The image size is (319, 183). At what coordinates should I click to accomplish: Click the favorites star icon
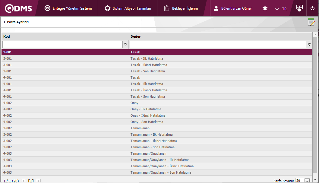265,8
